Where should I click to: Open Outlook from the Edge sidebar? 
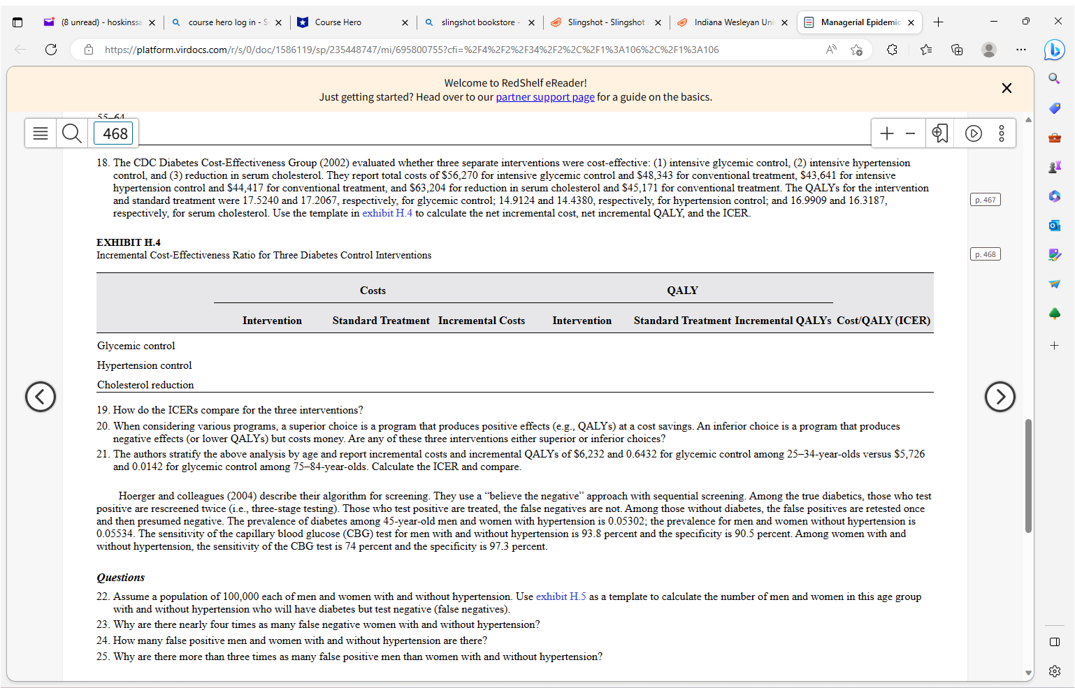pos(1055,225)
